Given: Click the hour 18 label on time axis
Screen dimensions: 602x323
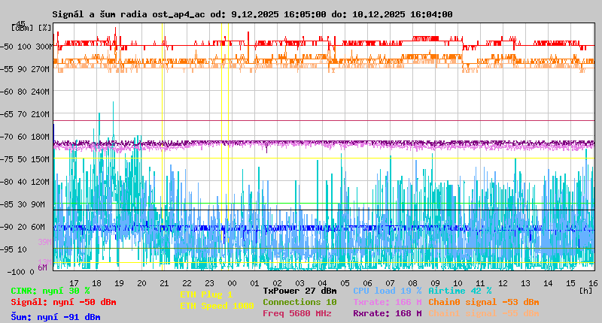Looking at the screenshot, I should pyautogui.click(x=119, y=282).
